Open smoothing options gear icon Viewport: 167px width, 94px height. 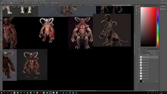(x=52, y=3)
